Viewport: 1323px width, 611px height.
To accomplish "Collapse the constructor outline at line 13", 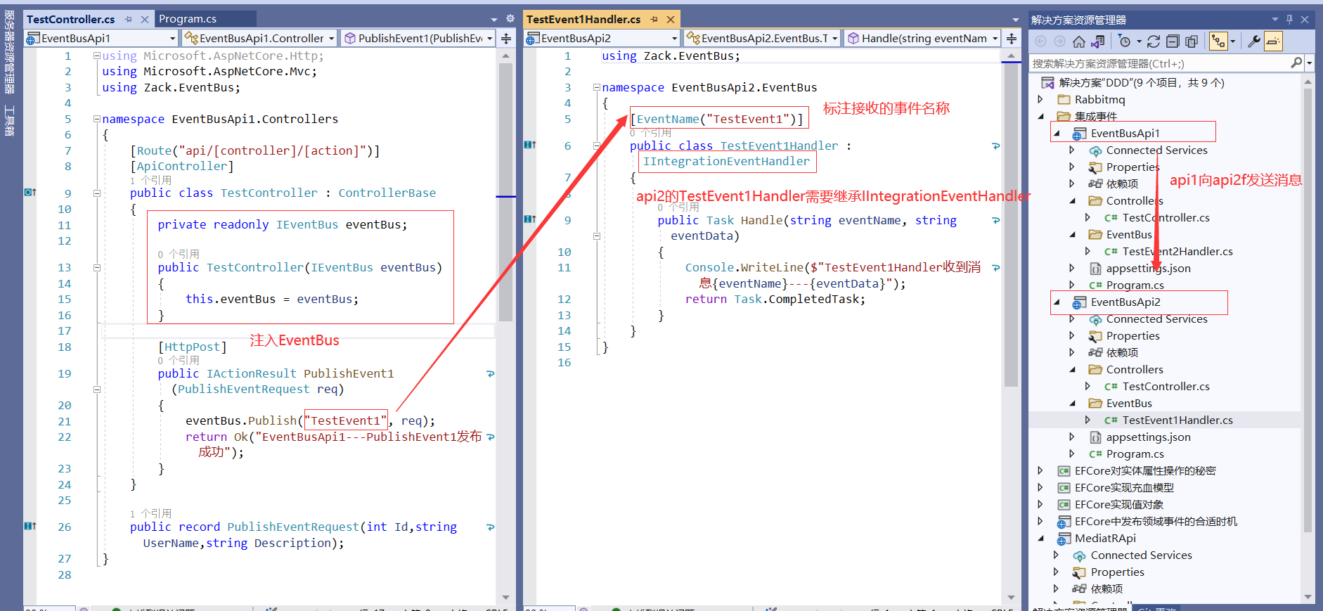I will click(97, 267).
